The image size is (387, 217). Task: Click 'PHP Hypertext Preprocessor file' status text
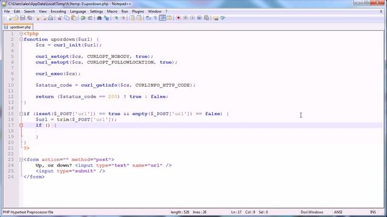point(28,212)
